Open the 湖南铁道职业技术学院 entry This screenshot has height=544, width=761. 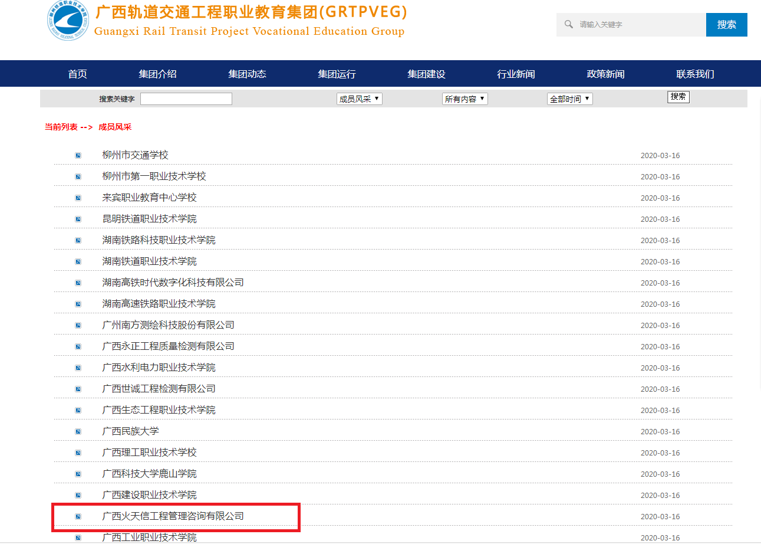click(x=149, y=261)
